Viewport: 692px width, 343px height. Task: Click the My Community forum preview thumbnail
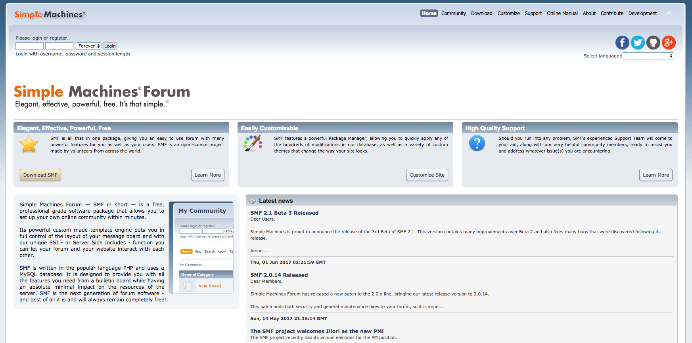tap(201, 248)
